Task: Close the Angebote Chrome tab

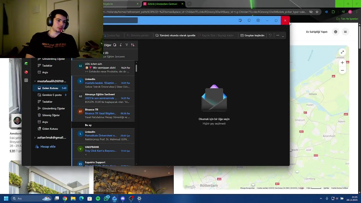Action: [138, 4]
